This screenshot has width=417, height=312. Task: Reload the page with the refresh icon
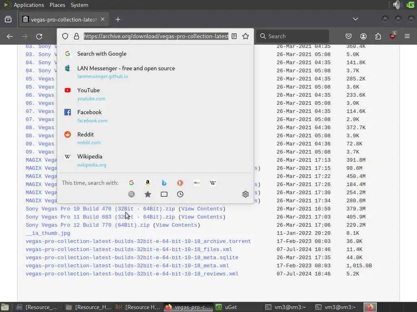[x=39, y=36]
